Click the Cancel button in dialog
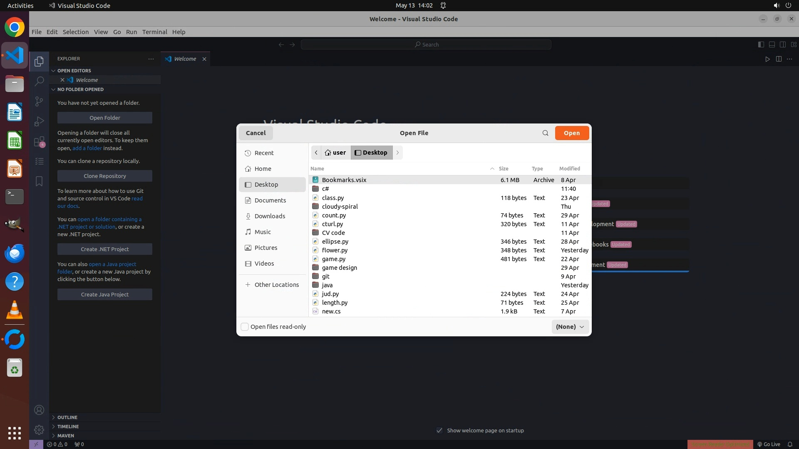799x449 pixels. coord(256,133)
